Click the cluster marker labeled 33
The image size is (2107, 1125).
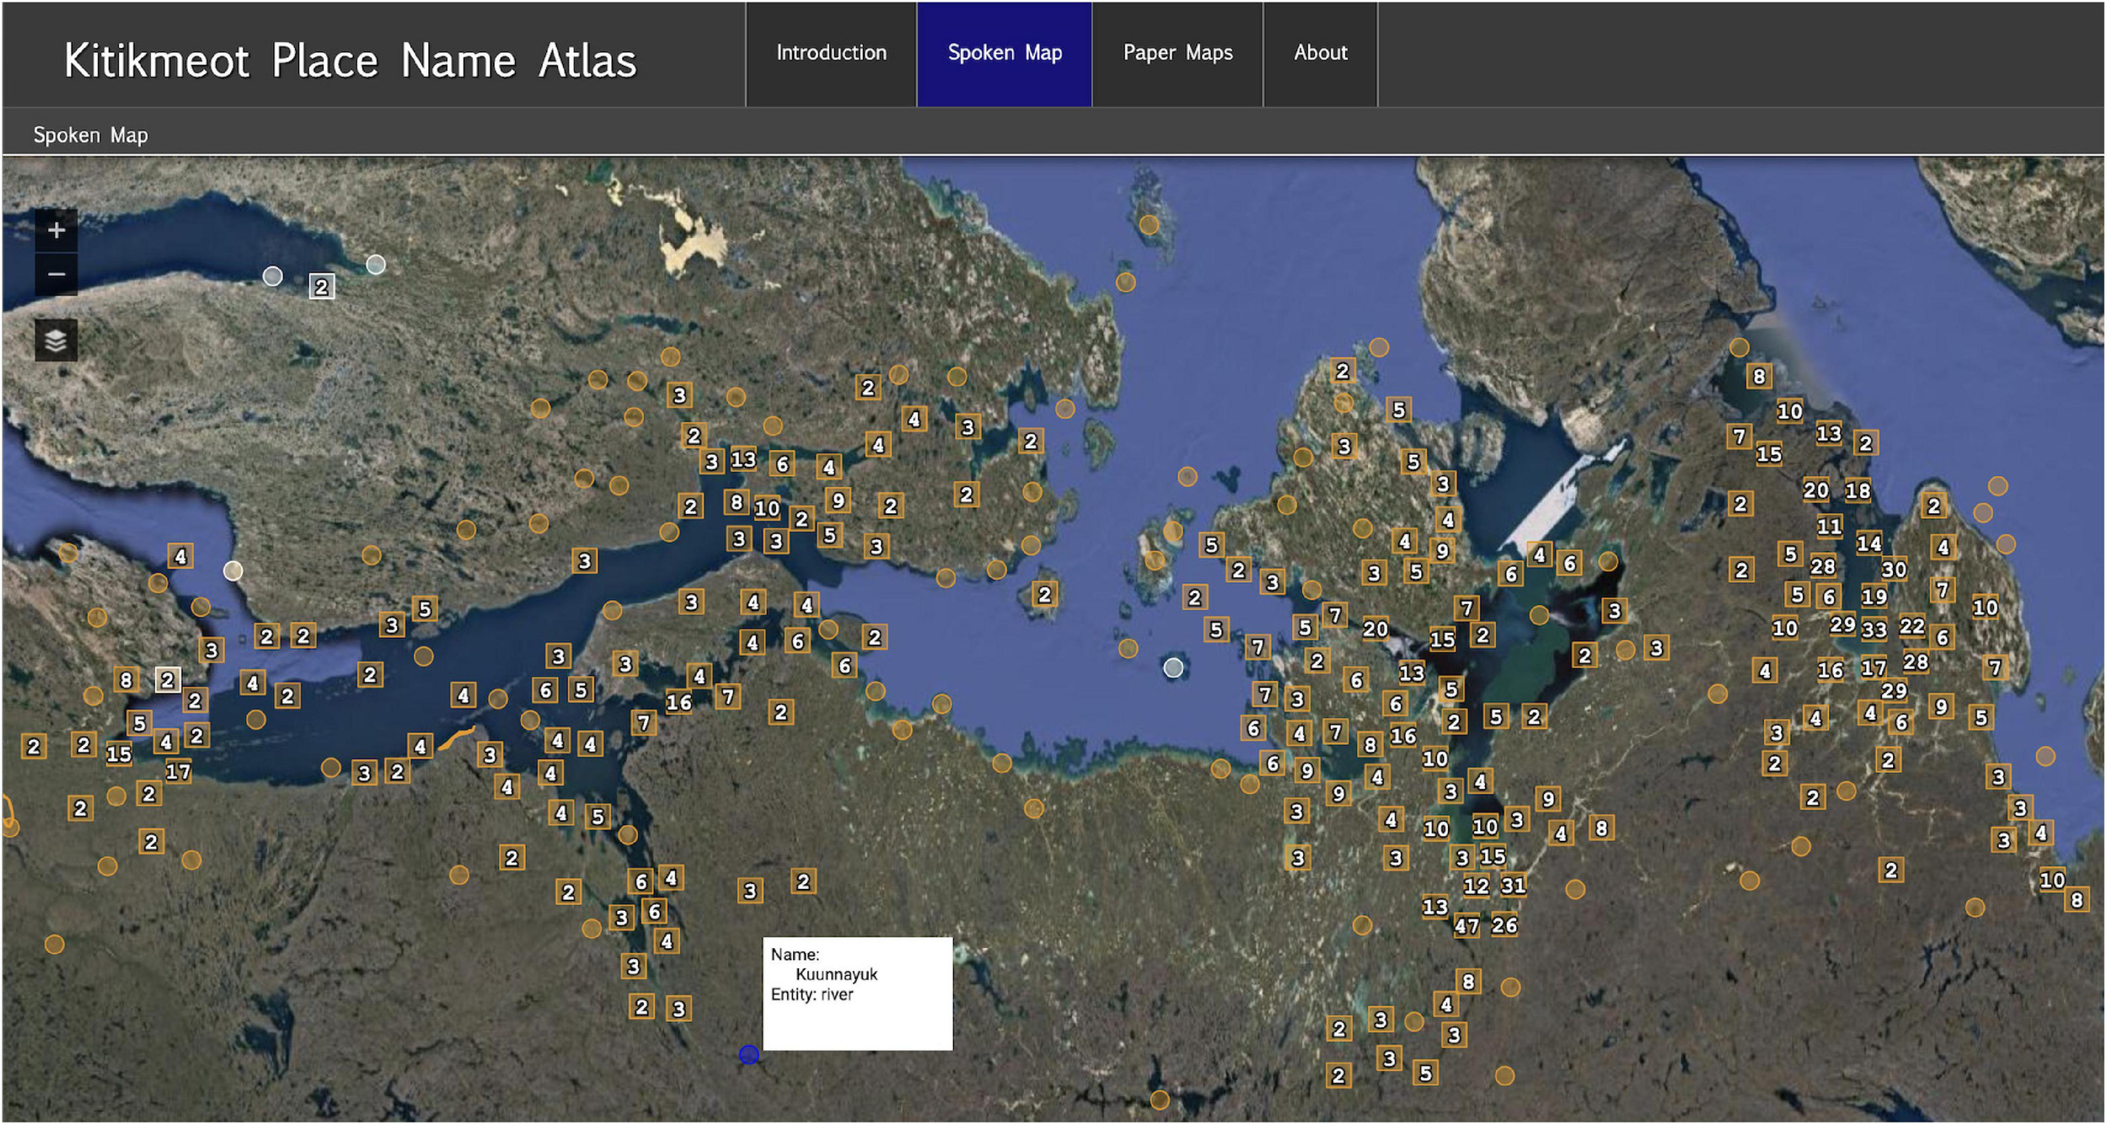1874,629
